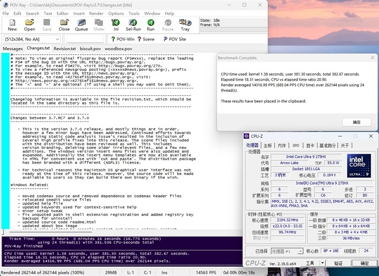Close the Benchmark Complete dialog
The height and width of the screenshot is (276, 379).
click(x=372, y=58)
